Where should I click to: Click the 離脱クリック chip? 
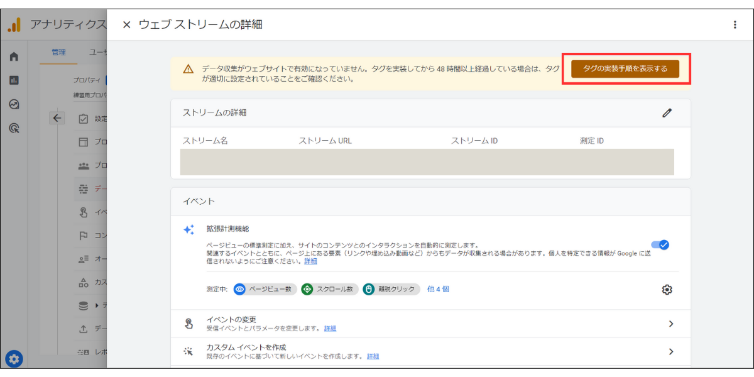390,289
